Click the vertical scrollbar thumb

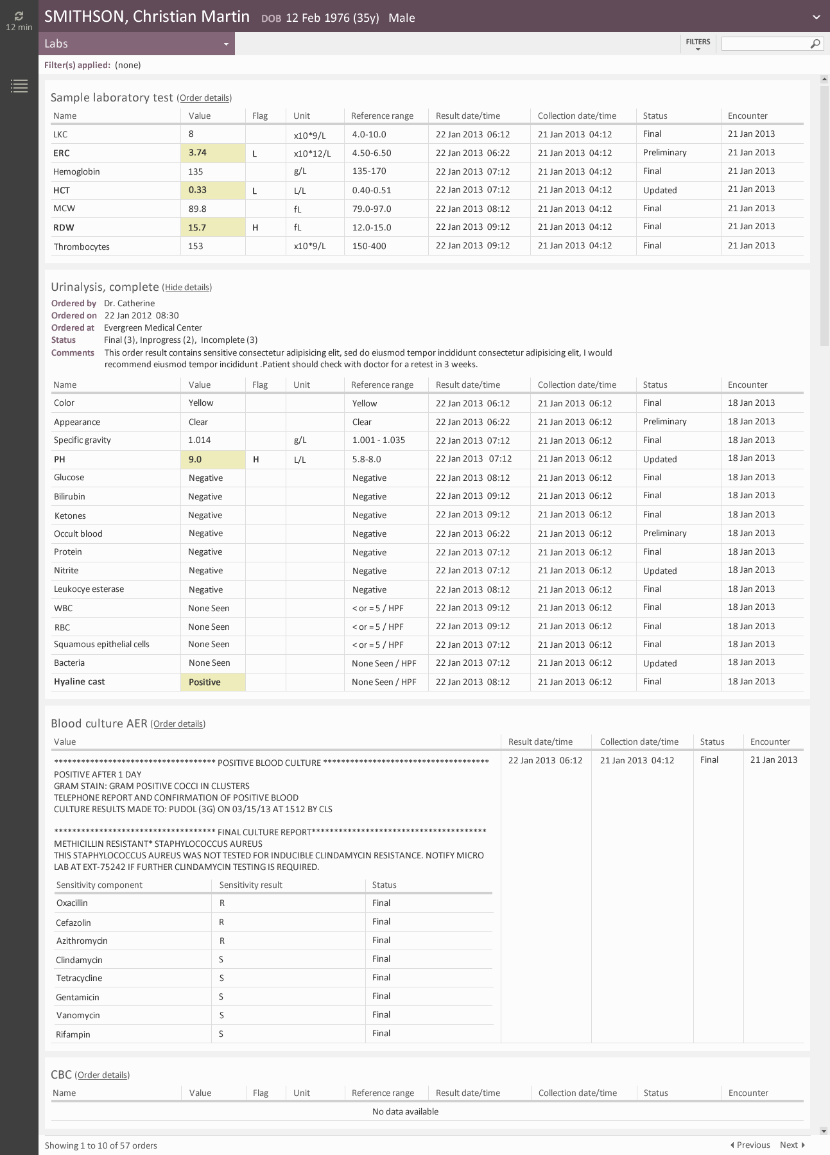pos(824,215)
